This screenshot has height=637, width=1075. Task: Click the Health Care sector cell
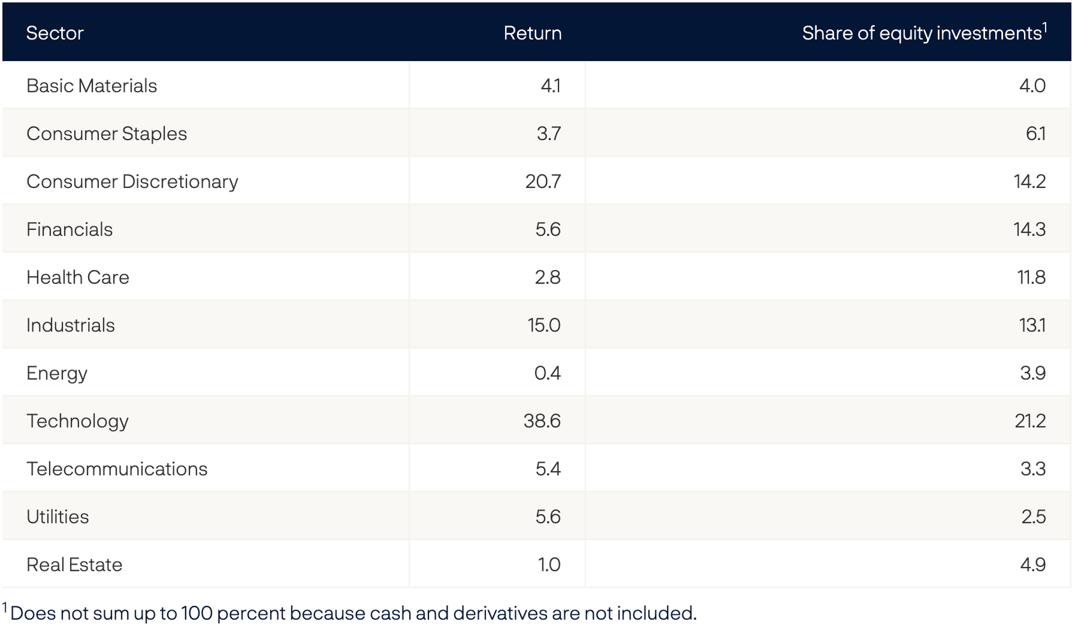(x=78, y=277)
